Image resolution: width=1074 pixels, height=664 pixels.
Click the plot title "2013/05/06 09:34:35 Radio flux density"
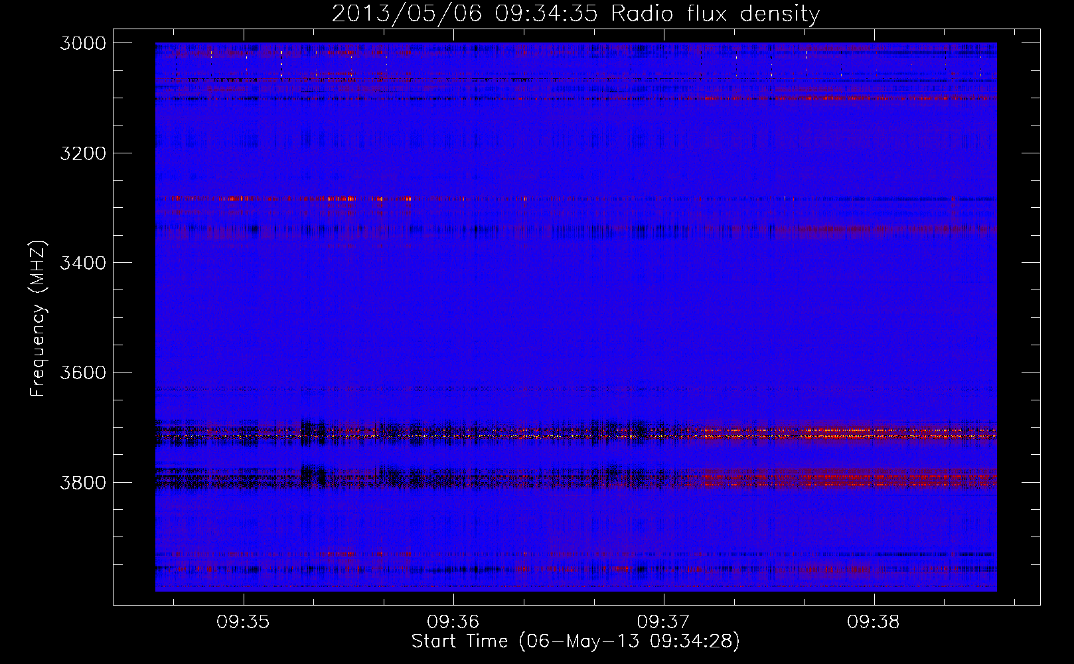(x=575, y=14)
